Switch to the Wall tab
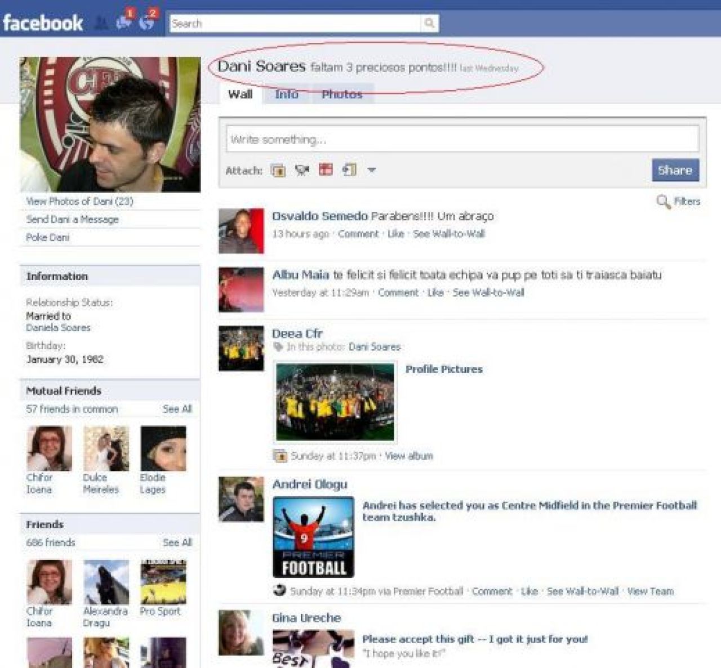The image size is (721, 668). coord(240,95)
